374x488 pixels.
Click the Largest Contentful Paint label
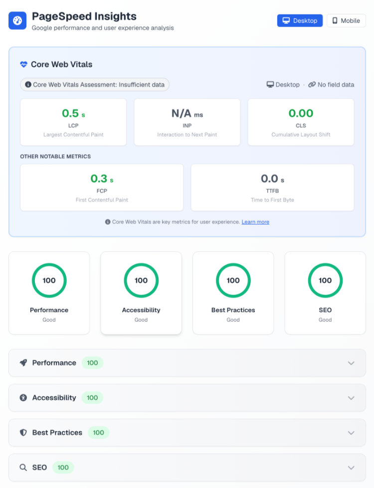[73, 134]
